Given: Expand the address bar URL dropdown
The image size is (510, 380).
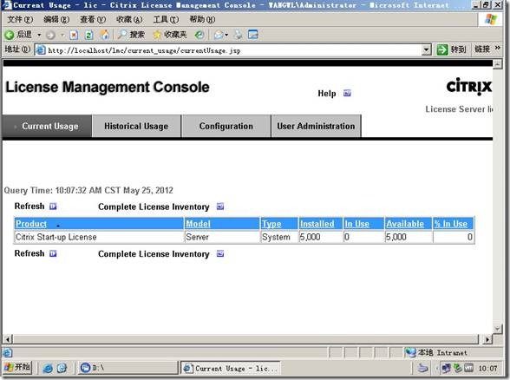Looking at the screenshot, I should pos(426,50).
